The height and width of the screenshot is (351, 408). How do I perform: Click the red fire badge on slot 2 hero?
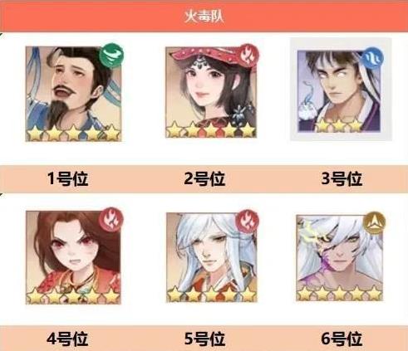pyautogui.click(x=247, y=56)
